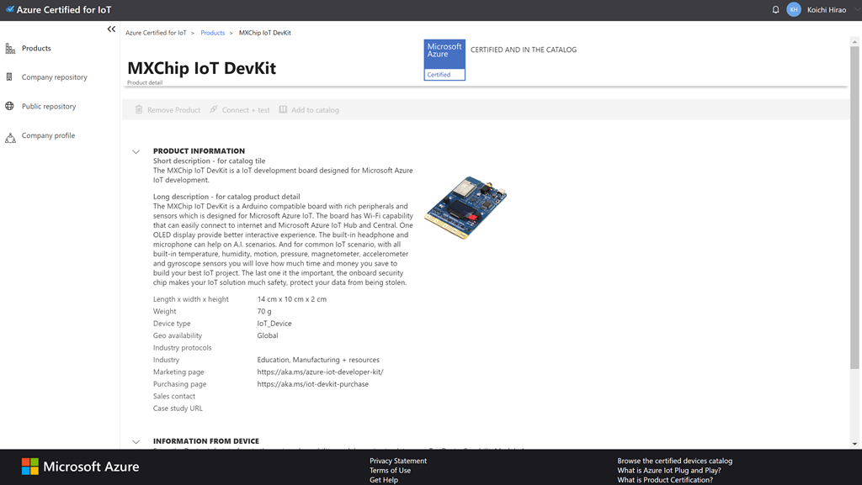862x485 pixels.
Task: Click the Long description heading
Action: [x=226, y=197]
